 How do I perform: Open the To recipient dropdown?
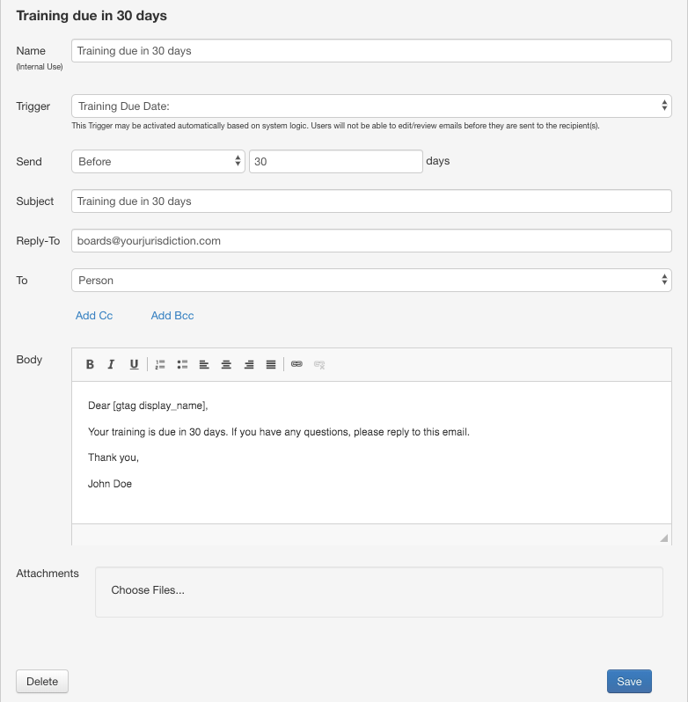371,281
